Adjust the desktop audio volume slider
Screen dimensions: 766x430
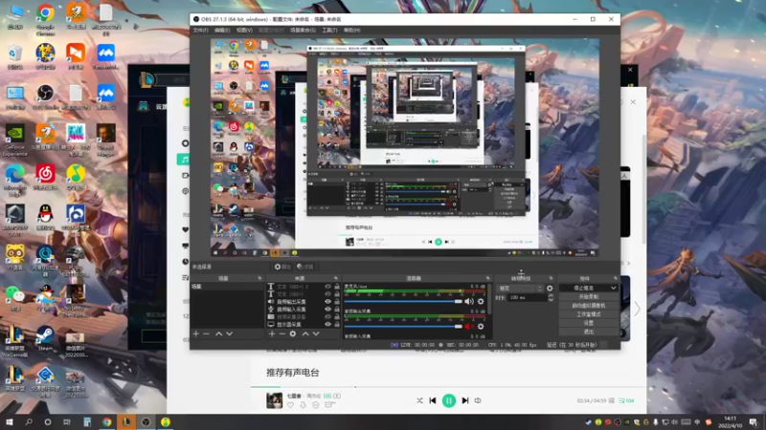click(x=403, y=326)
